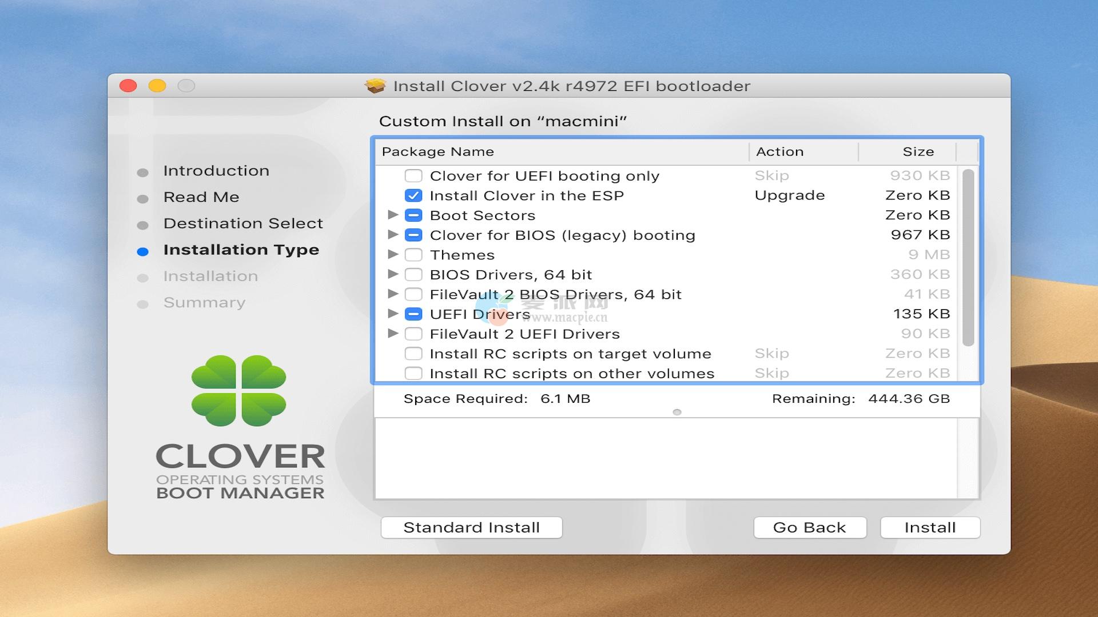Check BIOS Drivers, 64 bit checkbox
The width and height of the screenshot is (1098, 617).
pos(413,274)
